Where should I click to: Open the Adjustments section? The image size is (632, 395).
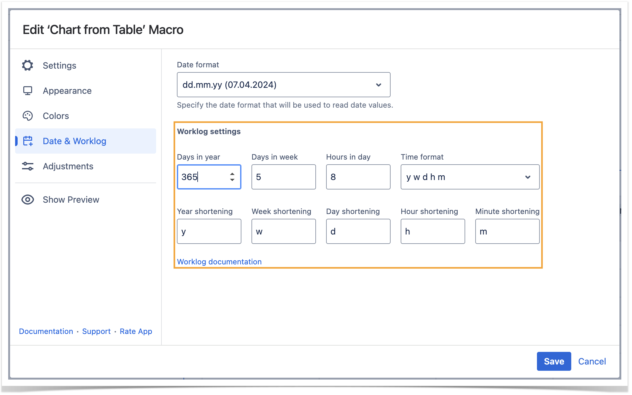(68, 166)
